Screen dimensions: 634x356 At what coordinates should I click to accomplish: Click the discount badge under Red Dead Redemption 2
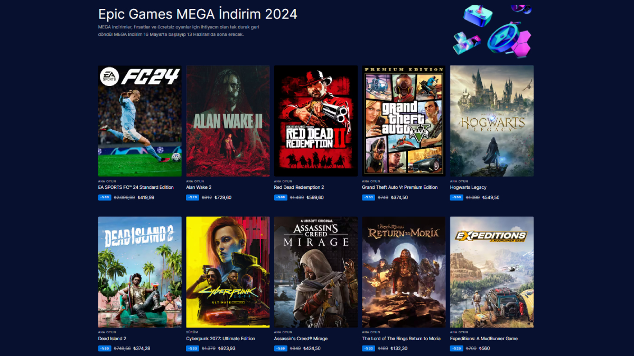[x=281, y=198]
